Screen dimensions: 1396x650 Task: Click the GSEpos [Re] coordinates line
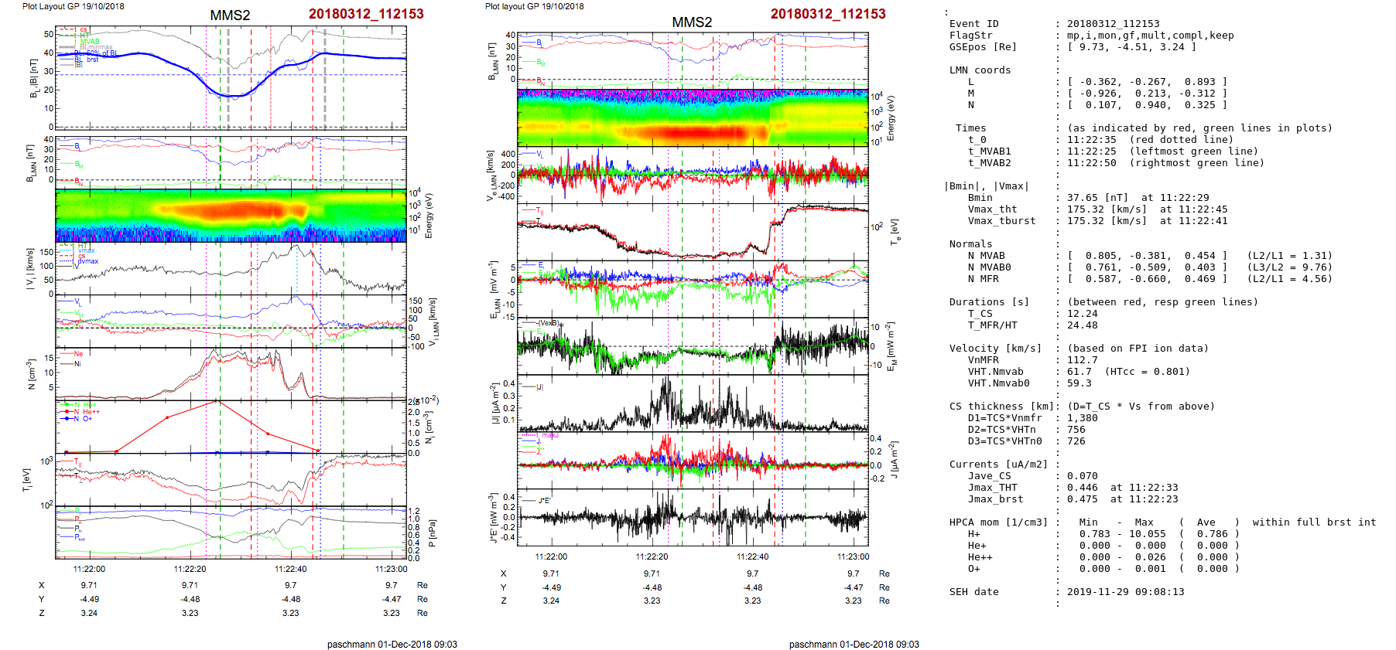[x=1073, y=47]
